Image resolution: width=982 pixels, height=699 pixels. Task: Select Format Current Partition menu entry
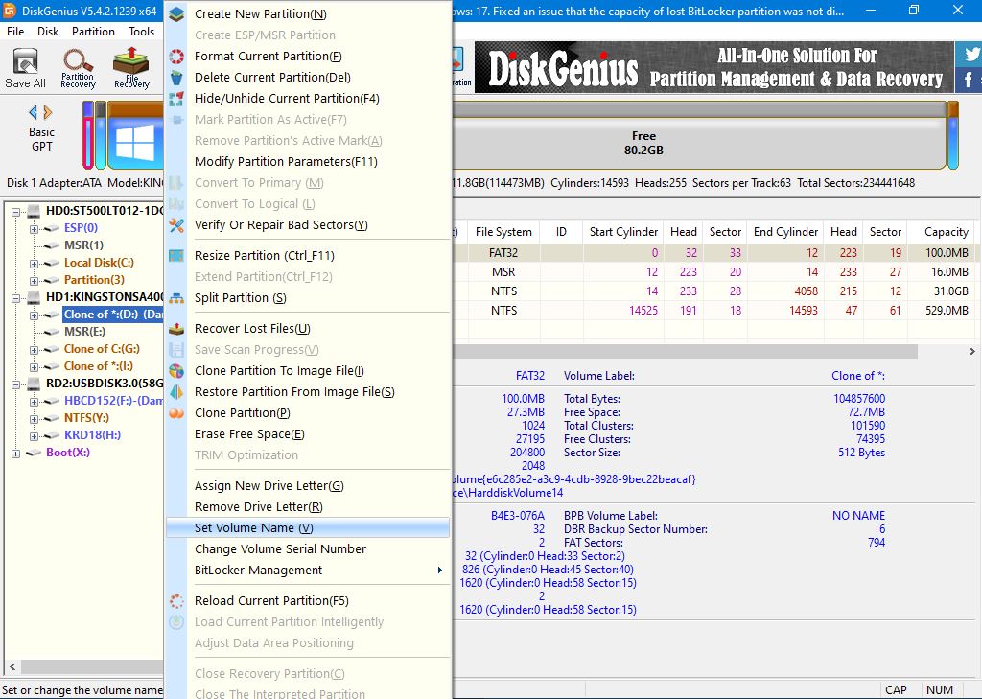(x=268, y=57)
